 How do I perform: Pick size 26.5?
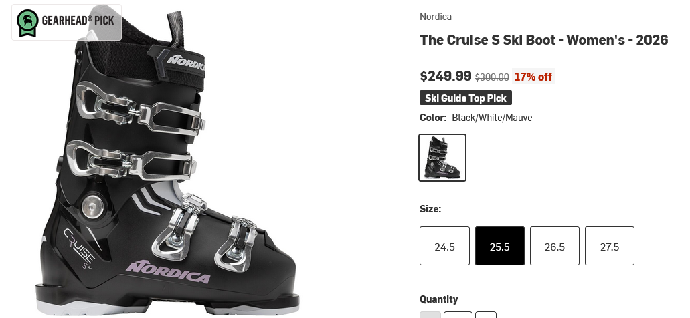(x=554, y=247)
